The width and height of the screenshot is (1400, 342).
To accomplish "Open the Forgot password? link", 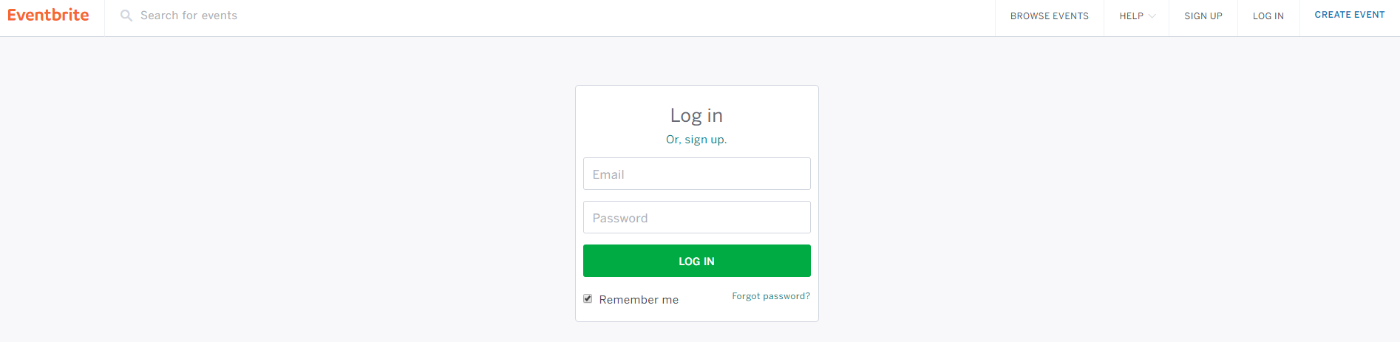I will [x=771, y=296].
